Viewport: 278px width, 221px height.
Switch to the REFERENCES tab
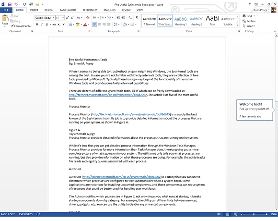[x=90, y=10]
